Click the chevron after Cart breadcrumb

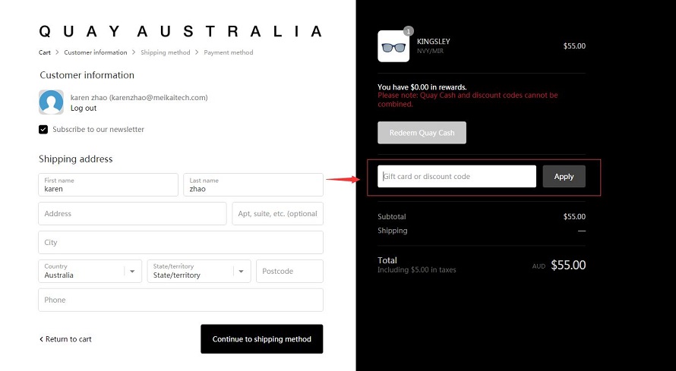pos(57,52)
